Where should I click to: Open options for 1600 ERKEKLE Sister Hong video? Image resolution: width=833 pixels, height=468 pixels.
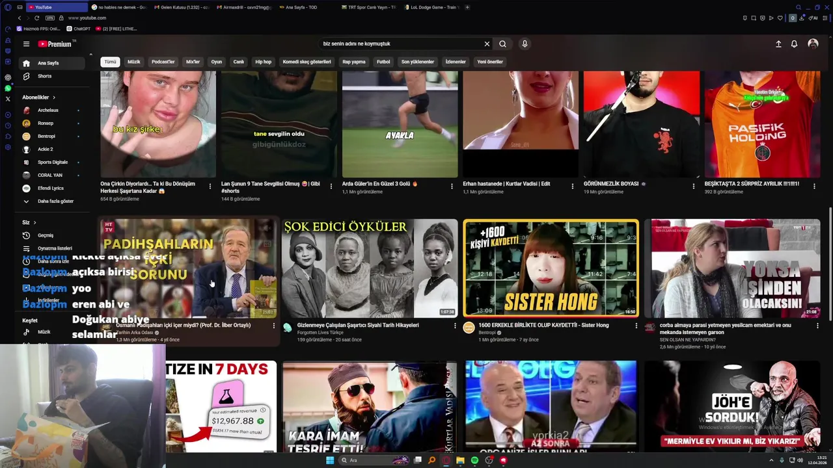tap(636, 326)
